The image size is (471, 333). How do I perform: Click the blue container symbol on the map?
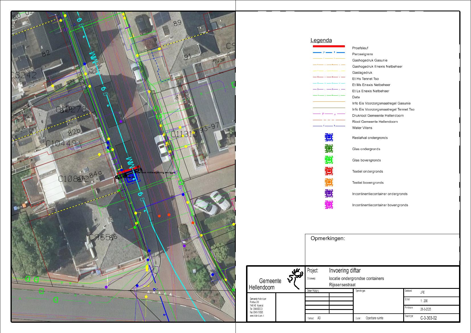coord(132,179)
